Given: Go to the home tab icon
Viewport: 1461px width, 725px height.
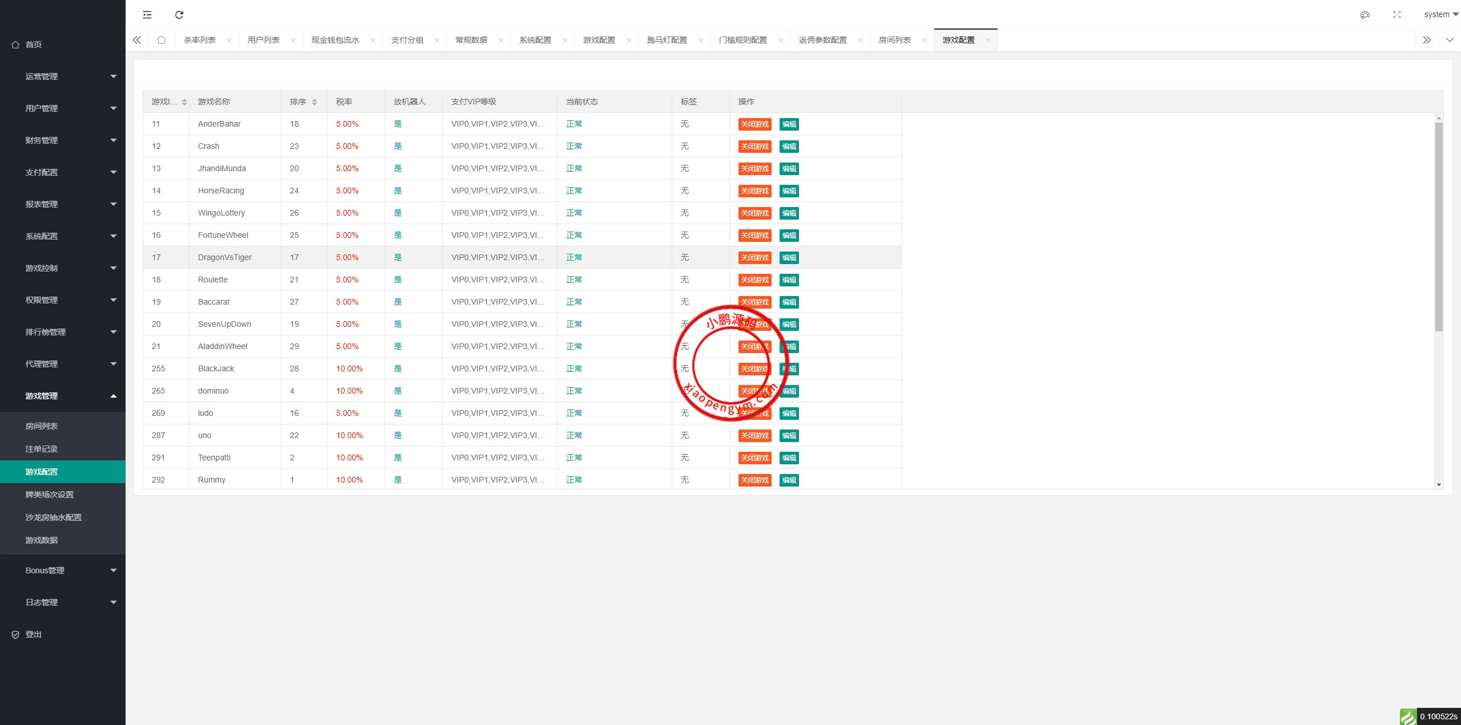Looking at the screenshot, I should 162,40.
